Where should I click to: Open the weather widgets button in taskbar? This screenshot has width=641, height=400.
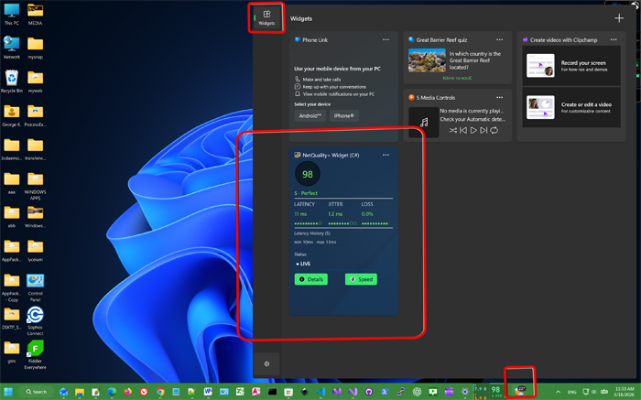click(520, 391)
